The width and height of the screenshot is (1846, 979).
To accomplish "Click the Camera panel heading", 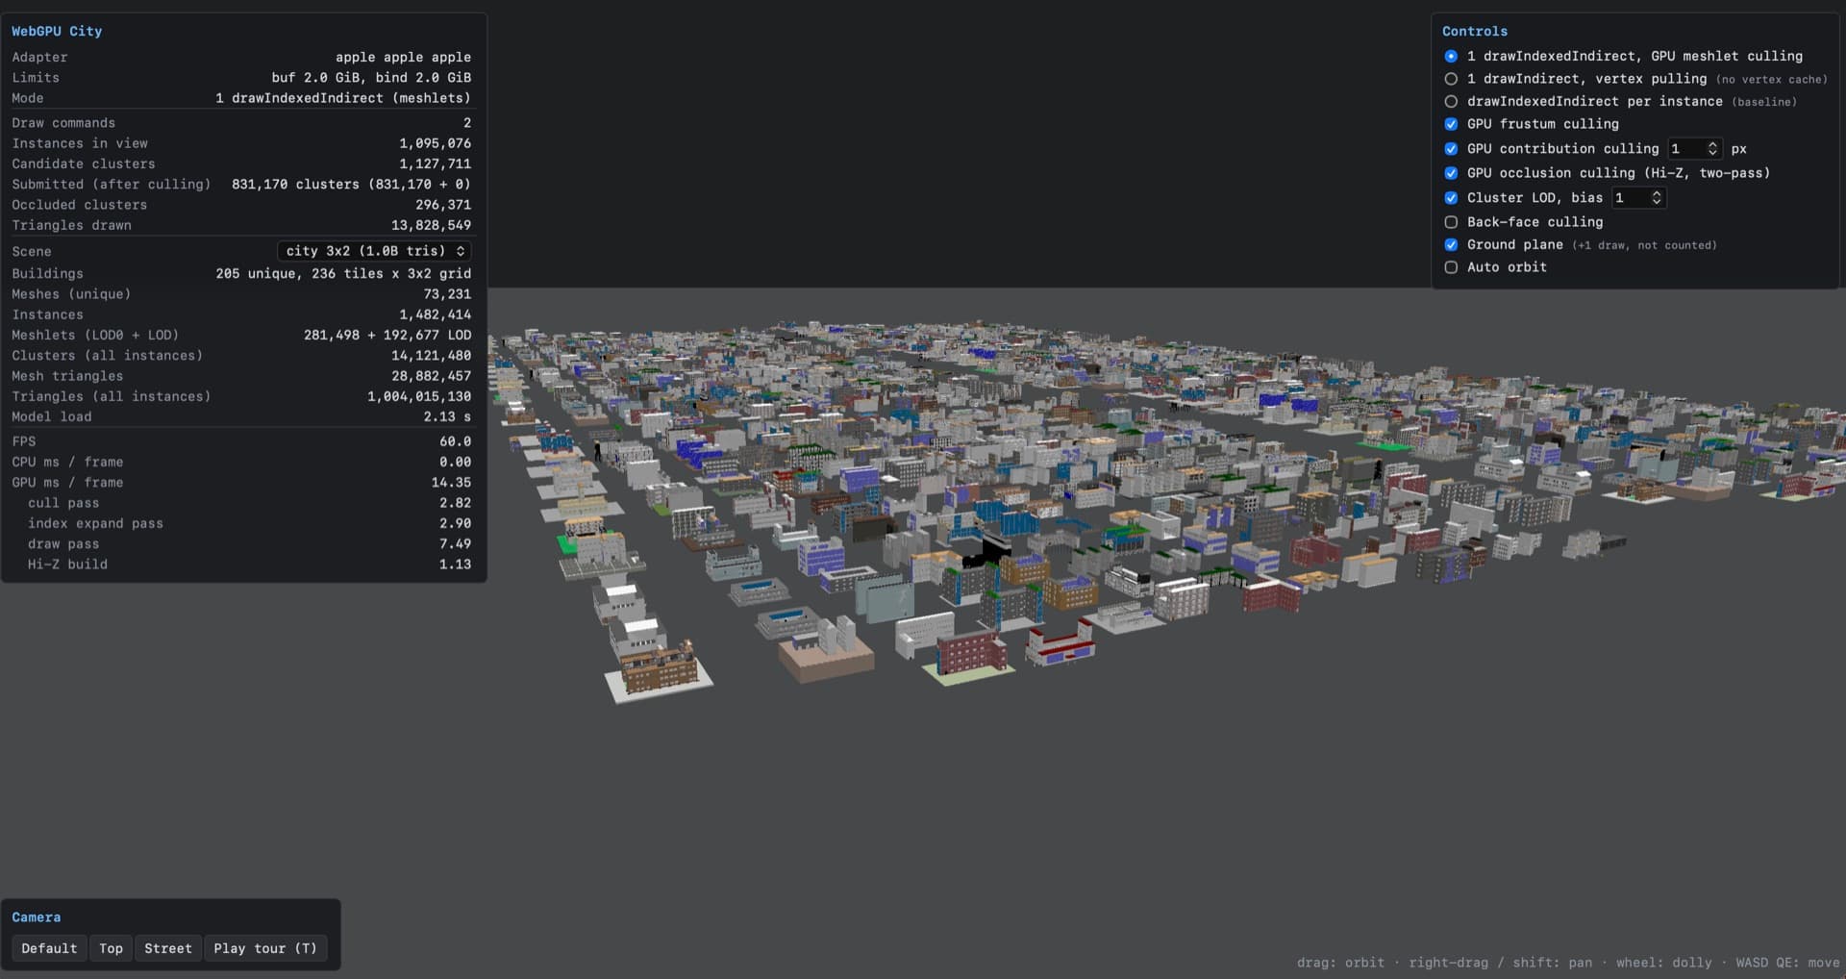I will (37, 917).
